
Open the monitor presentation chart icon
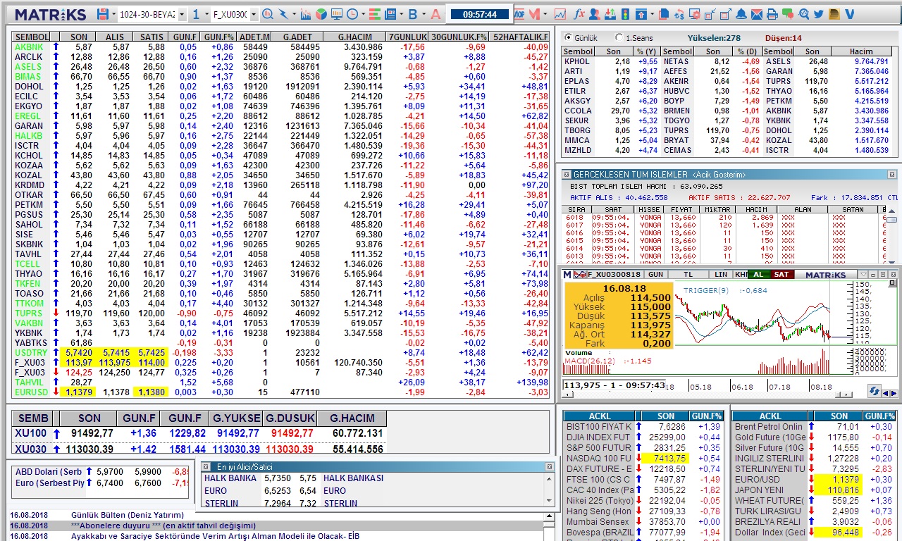[x=336, y=14]
